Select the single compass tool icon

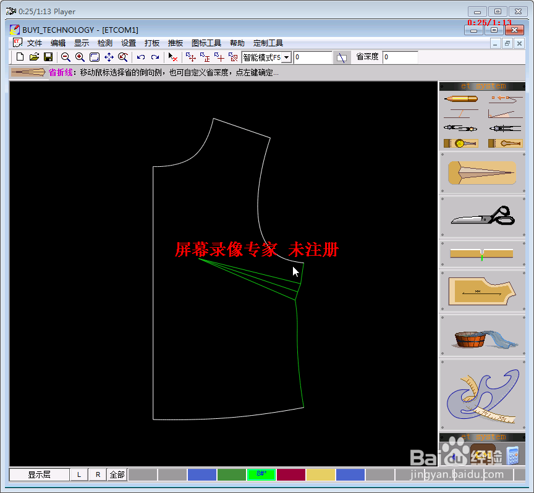click(x=506, y=129)
